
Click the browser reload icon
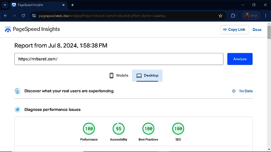click(x=23, y=16)
